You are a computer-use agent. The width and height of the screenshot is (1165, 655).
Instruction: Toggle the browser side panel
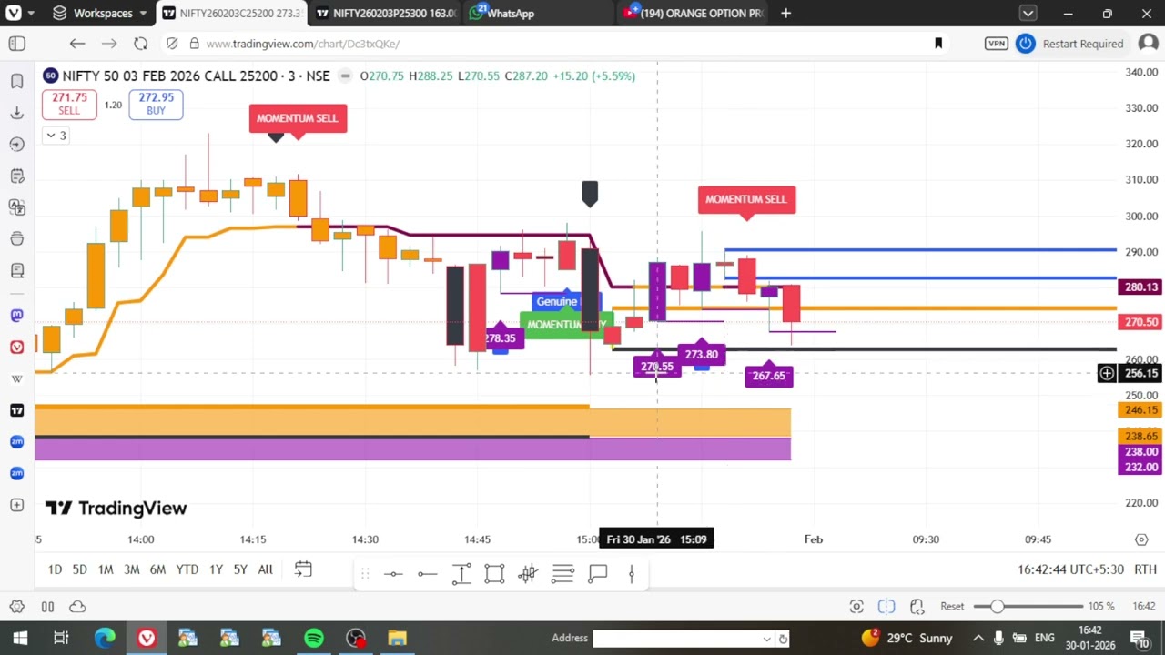click(x=16, y=44)
